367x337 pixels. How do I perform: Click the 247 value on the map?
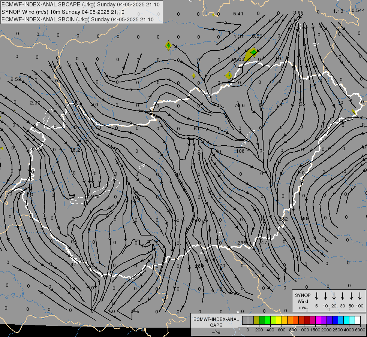tap(263, 243)
